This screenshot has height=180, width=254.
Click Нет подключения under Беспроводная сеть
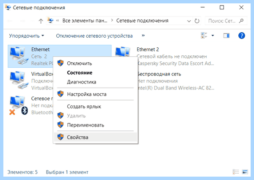157,81
